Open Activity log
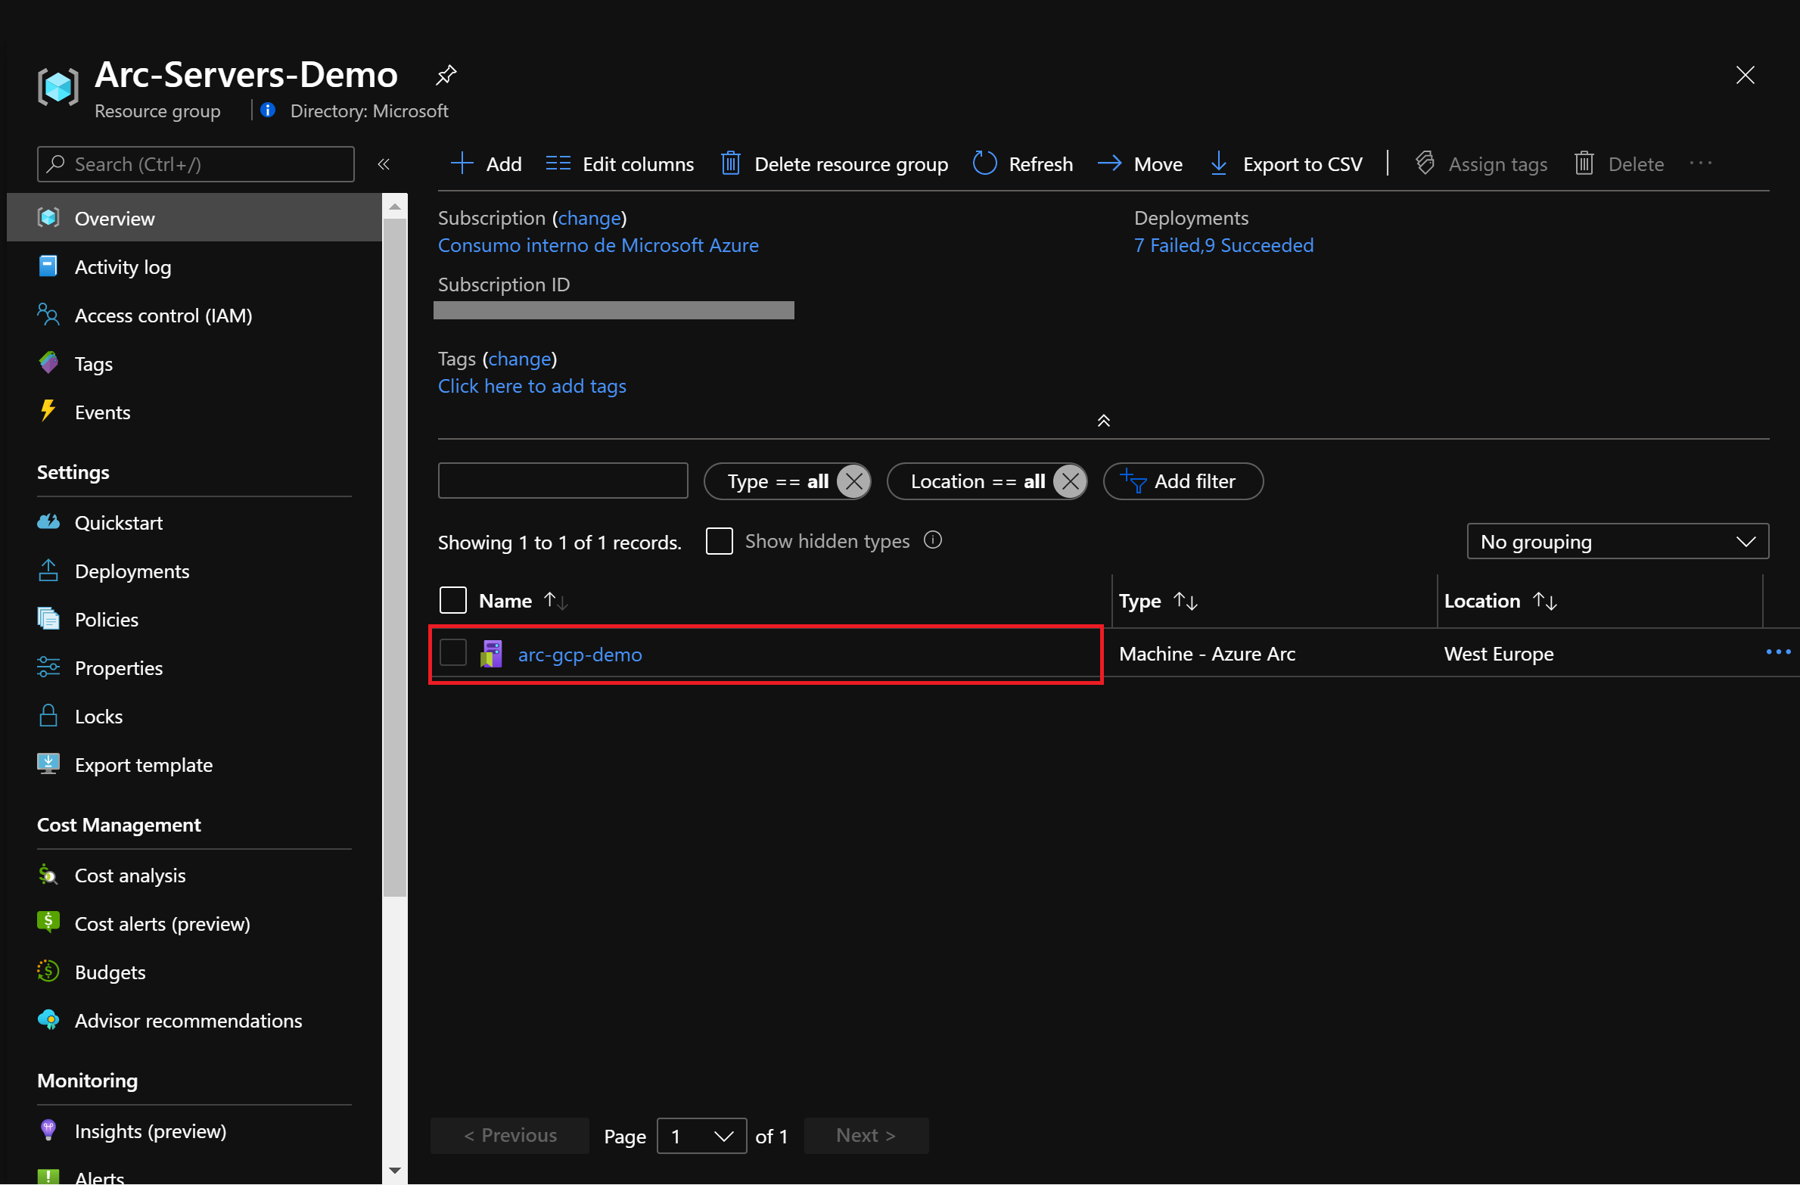 coord(123,266)
